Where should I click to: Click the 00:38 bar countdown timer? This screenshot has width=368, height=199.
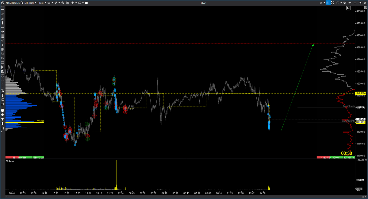coord(346,153)
